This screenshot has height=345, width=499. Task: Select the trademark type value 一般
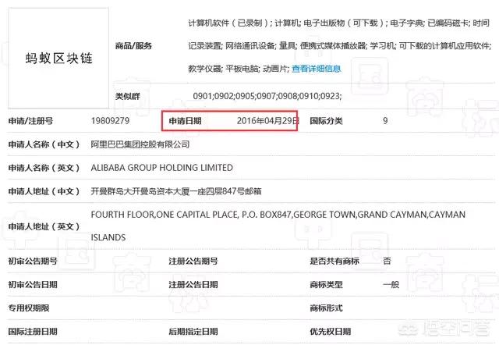391,284
